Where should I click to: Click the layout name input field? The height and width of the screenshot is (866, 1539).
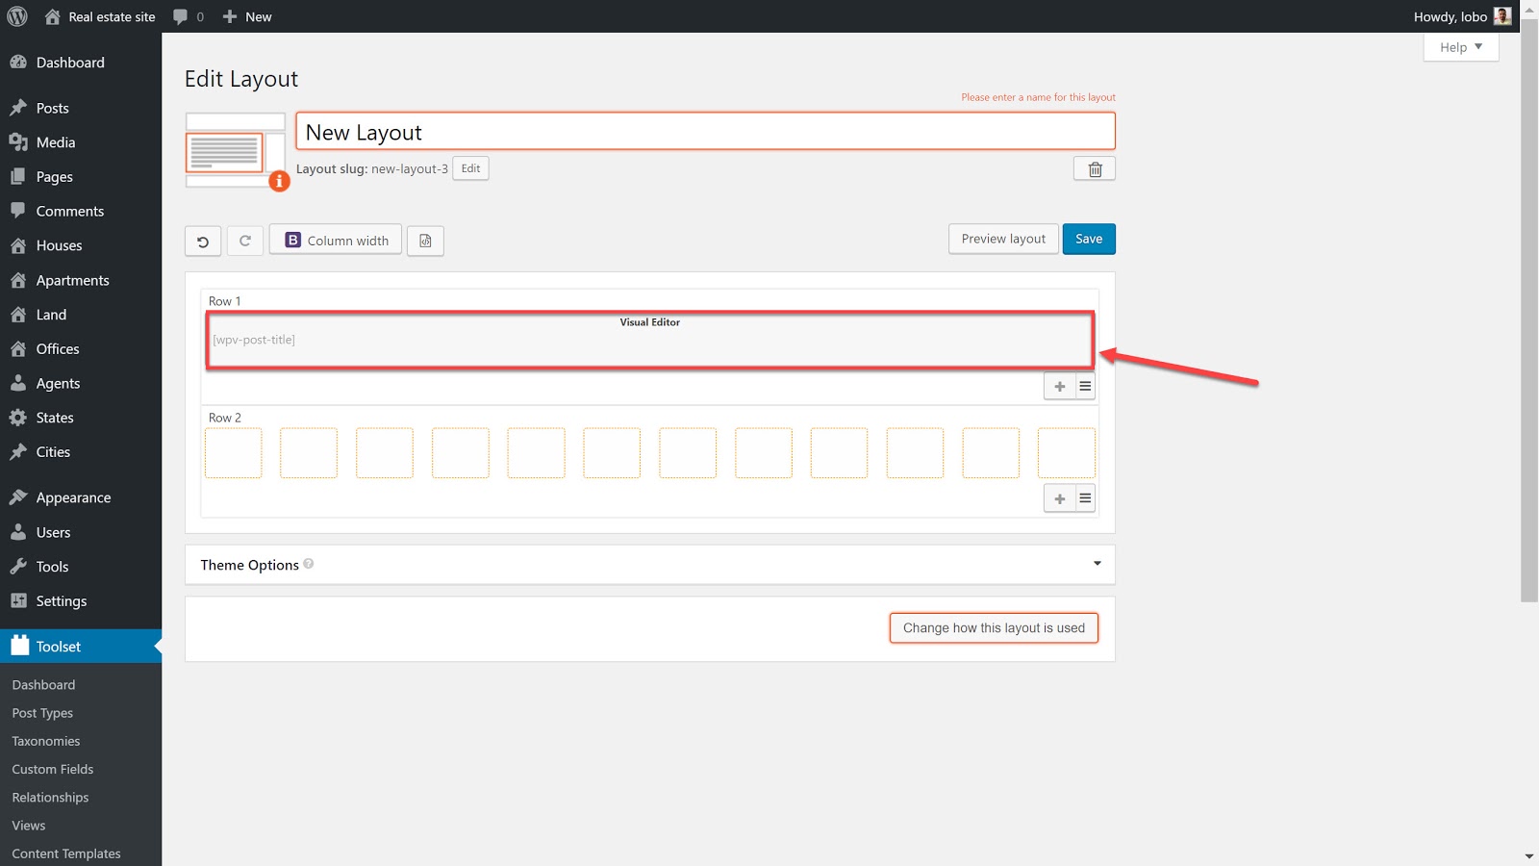coord(705,132)
